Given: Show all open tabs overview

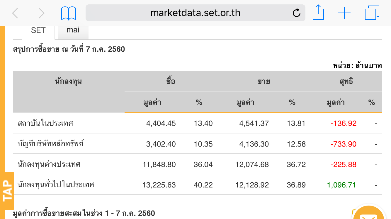Looking at the screenshot, I should [372, 13].
